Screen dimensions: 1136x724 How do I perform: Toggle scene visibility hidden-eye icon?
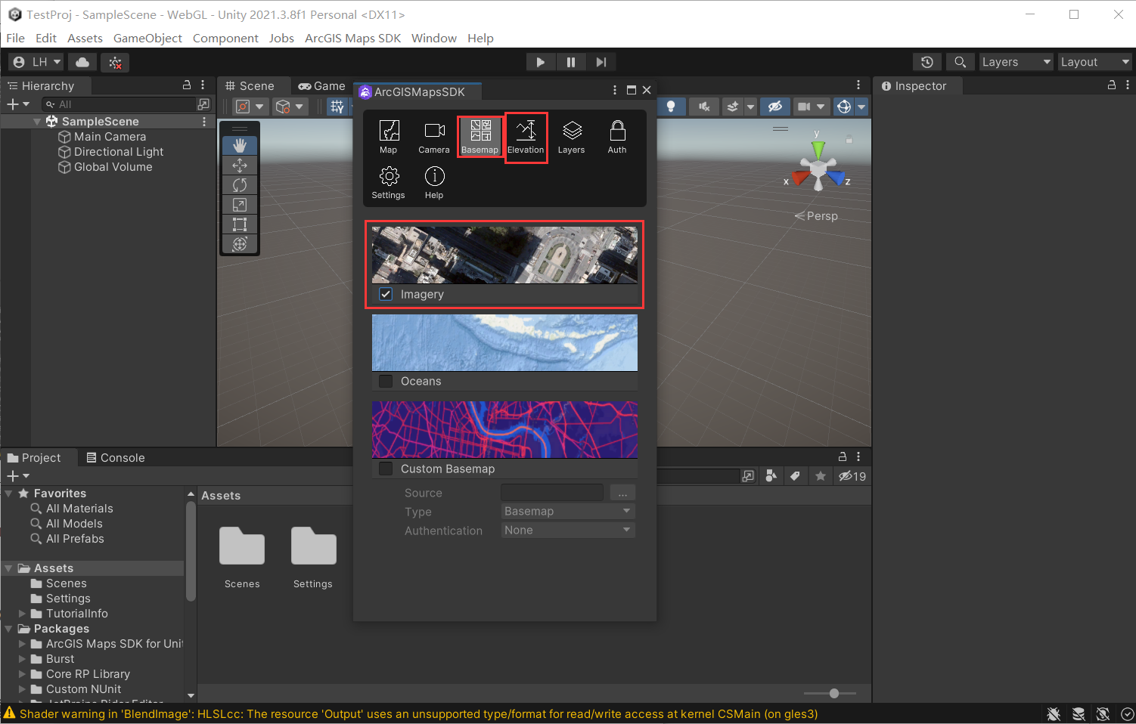click(x=775, y=107)
